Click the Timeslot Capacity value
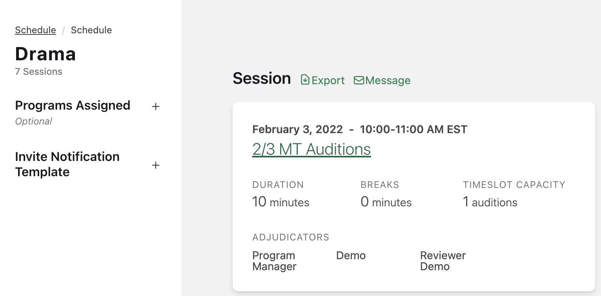Image resolution: width=601 pixels, height=296 pixels. pyautogui.click(x=490, y=202)
